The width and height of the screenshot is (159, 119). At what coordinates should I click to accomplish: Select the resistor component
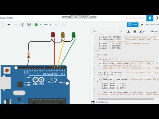(x=28, y=55)
